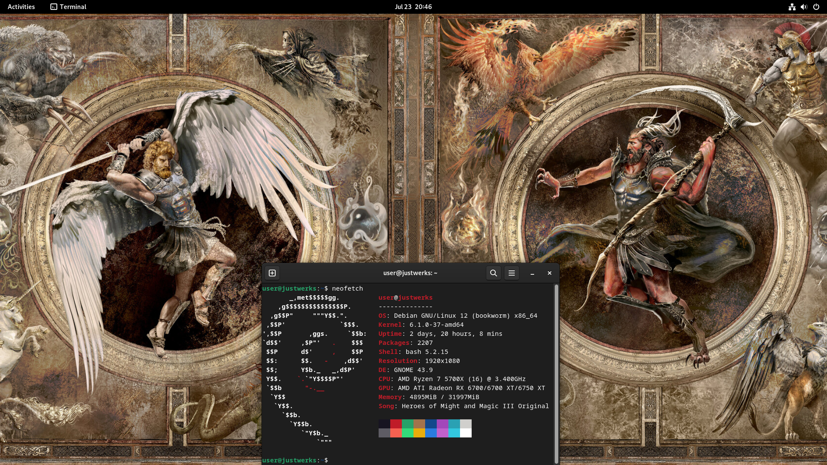The width and height of the screenshot is (827, 465).
Task: Click the bottom prompt line in Terminal
Action: click(x=295, y=460)
